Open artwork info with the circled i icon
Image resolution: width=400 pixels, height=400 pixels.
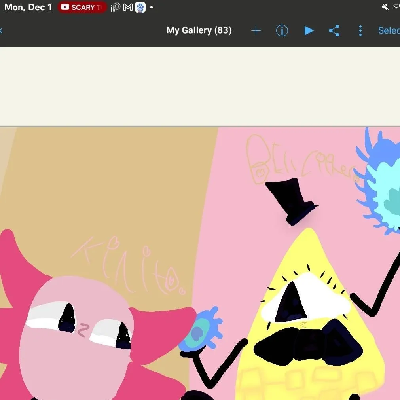(x=282, y=31)
